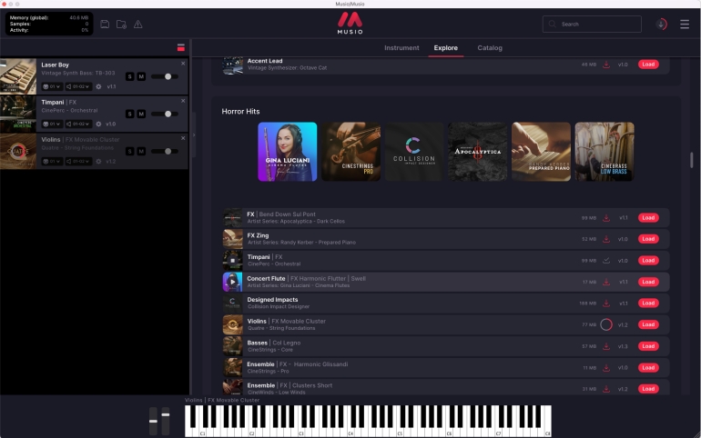Image resolution: width=701 pixels, height=438 pixels.
Task: Open Timpani audio output dropdown
Action: pos(78,124)
